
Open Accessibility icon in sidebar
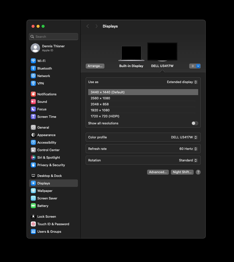coord(33,142)
